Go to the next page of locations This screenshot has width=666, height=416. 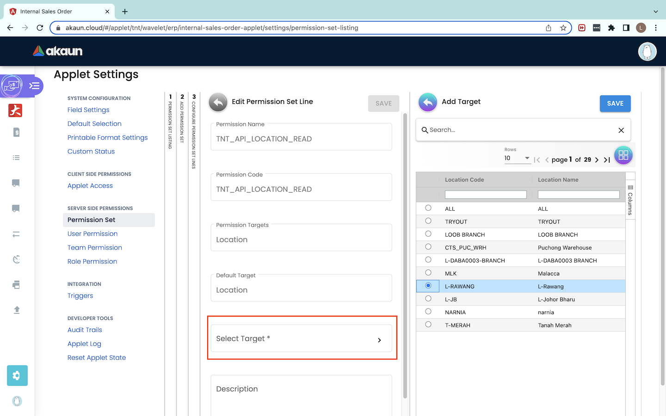click(x=597, y=160)
